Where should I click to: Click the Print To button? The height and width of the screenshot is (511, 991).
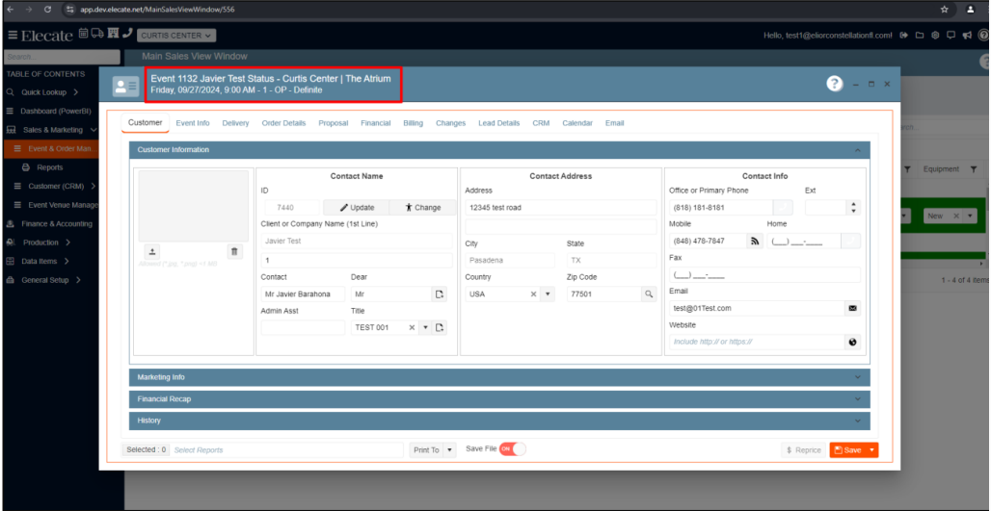(x=427, y=449)
